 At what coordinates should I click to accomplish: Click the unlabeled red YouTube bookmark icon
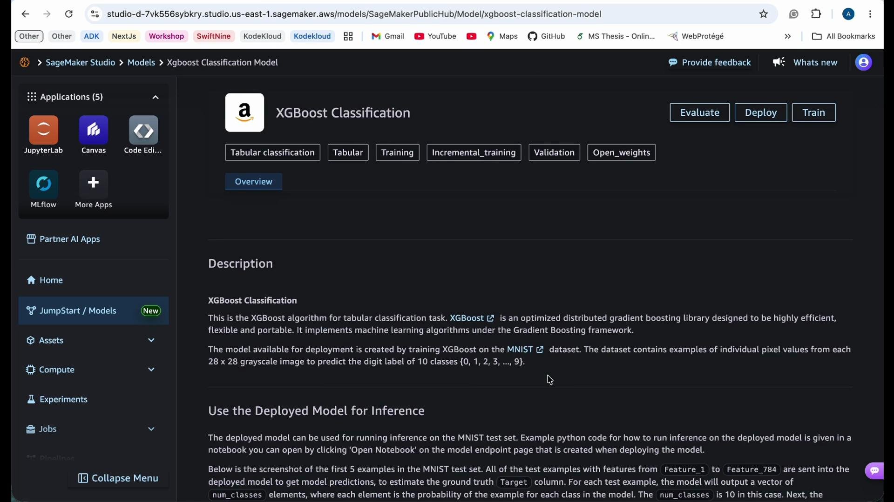471,36
